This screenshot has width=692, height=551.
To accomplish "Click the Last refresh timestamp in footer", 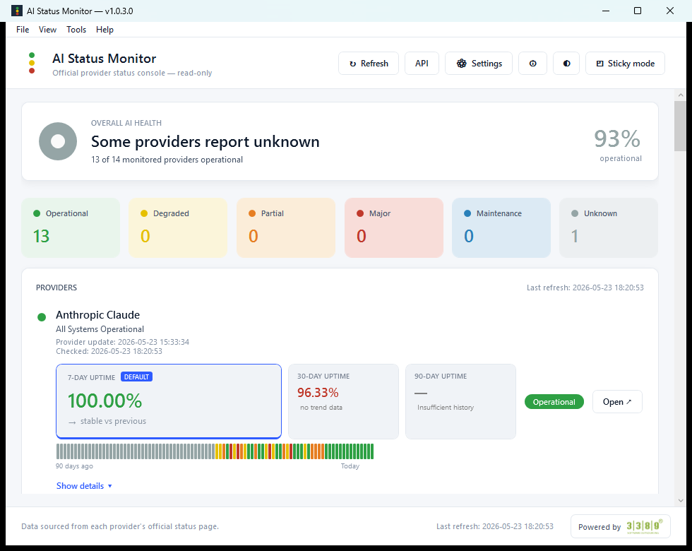I will 495,526.
